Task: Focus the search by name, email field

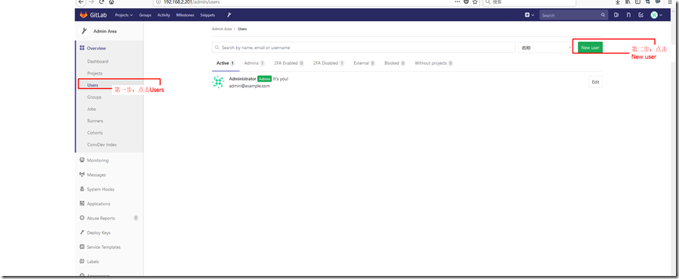Action: [364, 48]
